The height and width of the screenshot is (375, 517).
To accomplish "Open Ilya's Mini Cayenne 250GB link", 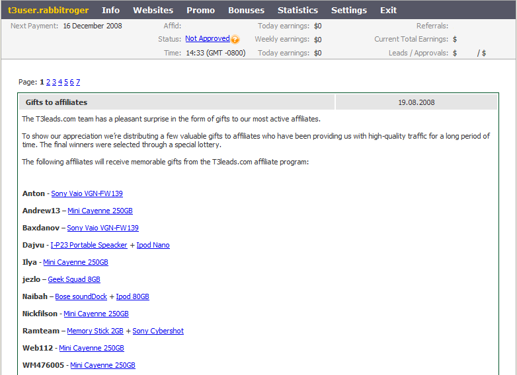I will [x=75, y=262].
